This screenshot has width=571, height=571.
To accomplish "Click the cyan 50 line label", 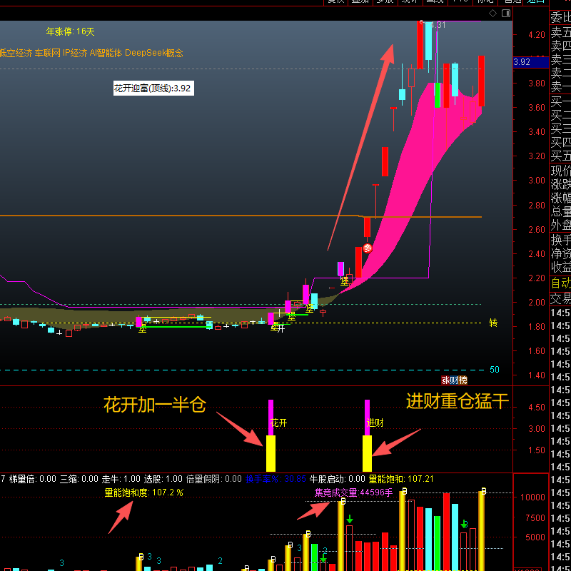I will point(494,370).
